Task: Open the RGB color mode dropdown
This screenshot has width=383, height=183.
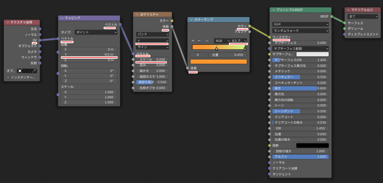Action: tap(221, 40)
